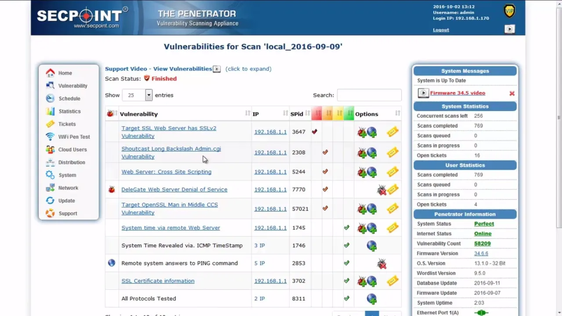The height and width of the screenshot is (316, 562).
Task: Click the System Status 'Perfect' link
Action: coord(484,224)
